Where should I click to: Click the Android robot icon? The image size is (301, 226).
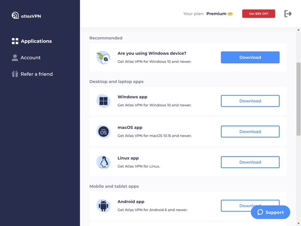point(103,206)
